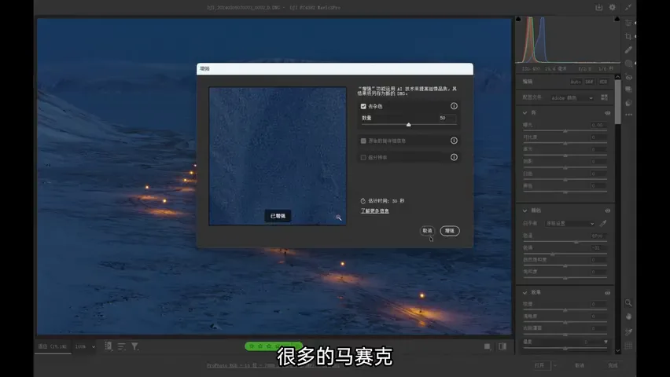The height and width of the screenshot is (377, 670).
Task: Collapse the color panel chevron
Action: click(525, 210)
